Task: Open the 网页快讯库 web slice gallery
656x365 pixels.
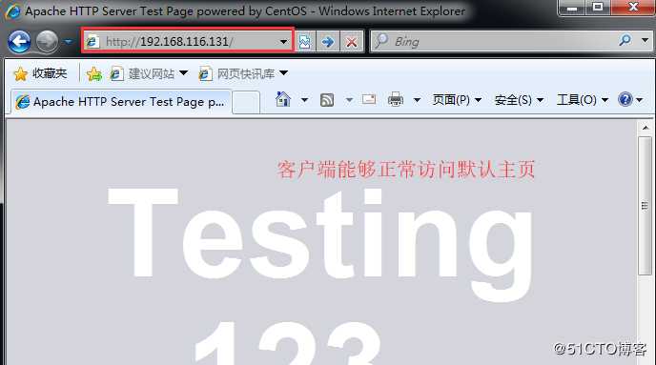Action: click(243, 74)
